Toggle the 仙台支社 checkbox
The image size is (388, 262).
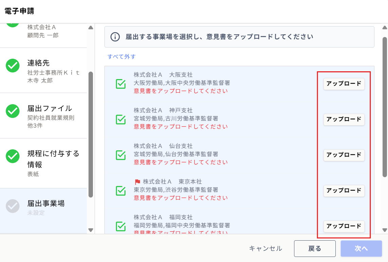[121, 155]
